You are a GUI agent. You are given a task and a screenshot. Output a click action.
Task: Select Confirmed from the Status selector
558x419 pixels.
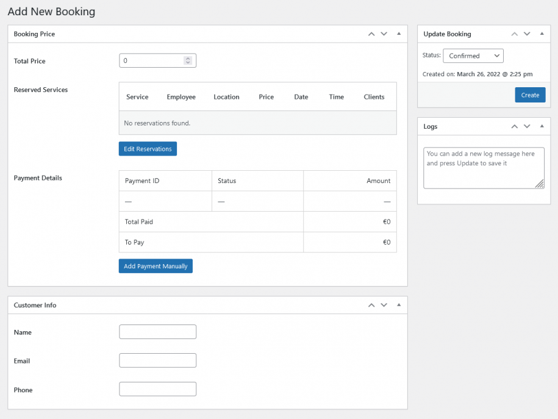click(473, 56)
